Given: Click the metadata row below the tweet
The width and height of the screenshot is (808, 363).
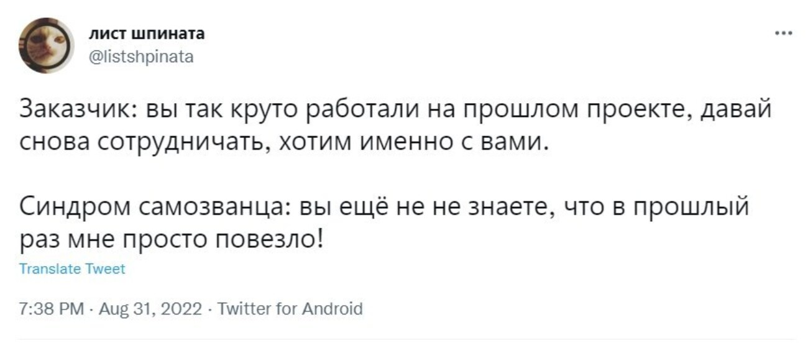Looking at the screenshot, I should 186,306.
